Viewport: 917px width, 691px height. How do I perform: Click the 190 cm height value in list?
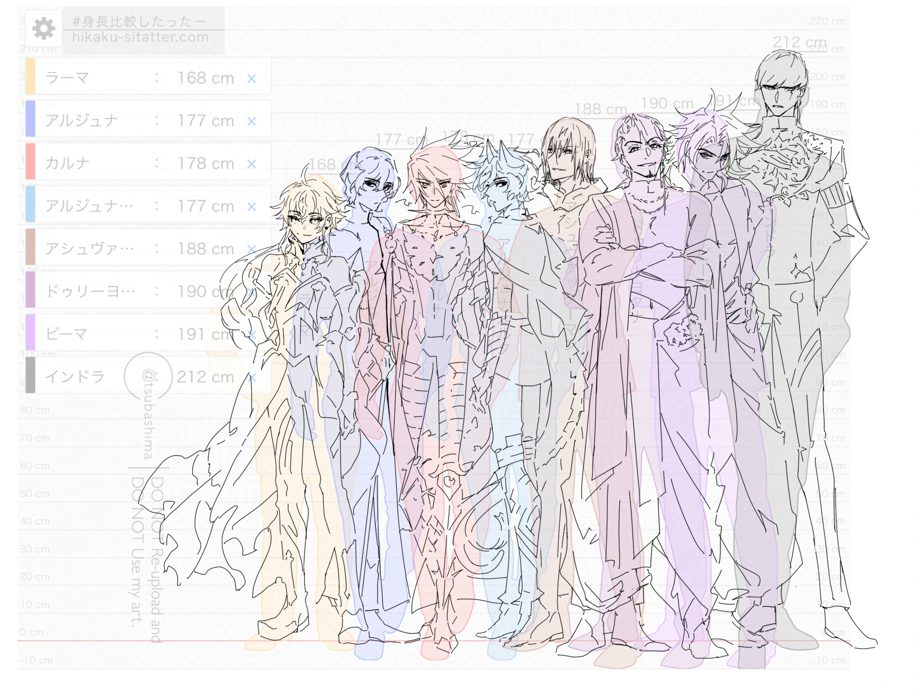pos(206,292)
